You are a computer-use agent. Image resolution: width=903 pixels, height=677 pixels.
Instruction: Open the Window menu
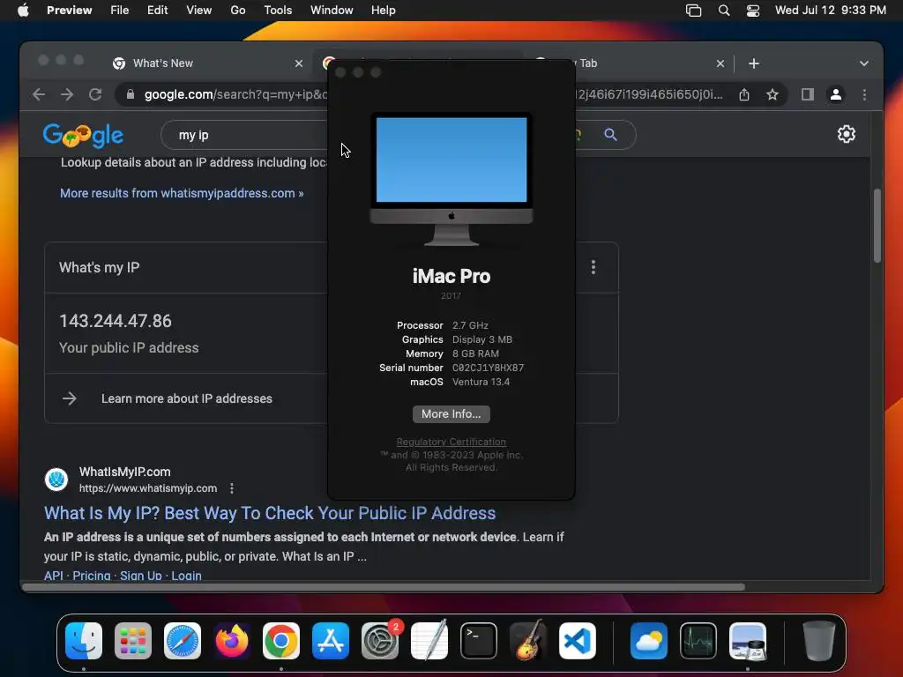[x=332, y=10]
